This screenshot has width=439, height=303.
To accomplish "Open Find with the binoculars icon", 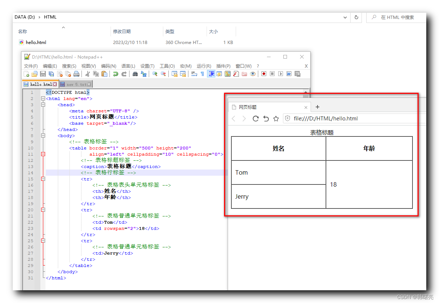I will click(x=135, y=74).
